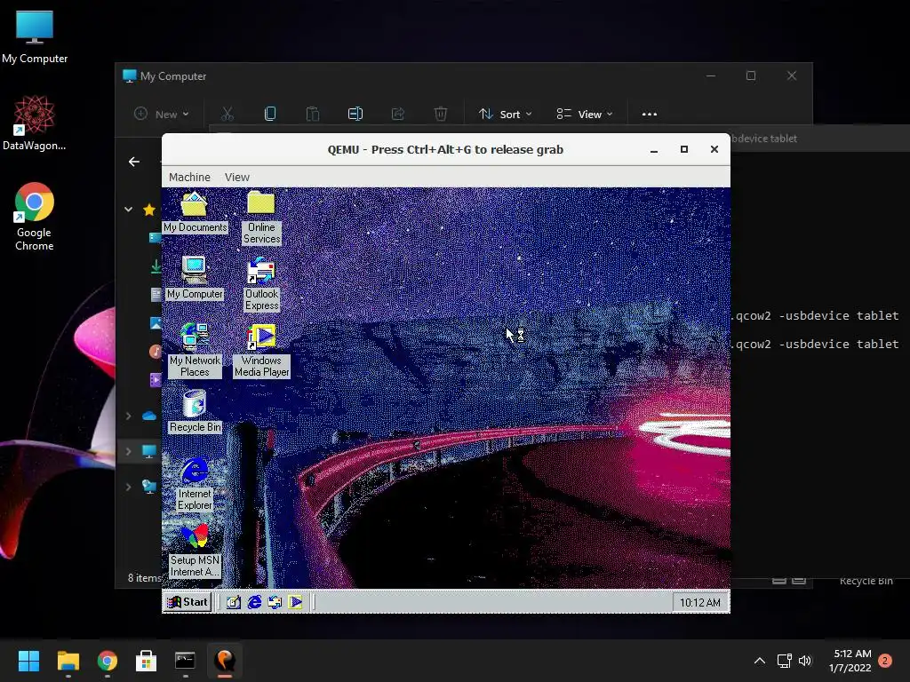
Task: Close the QEMU window
Action: click(x=714, y=149)
